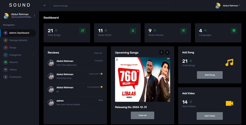Click the Libaas Kaka song cover thumbnail
Image resolution: width=246 pixels, height=125 pixels.
(142, 80)
